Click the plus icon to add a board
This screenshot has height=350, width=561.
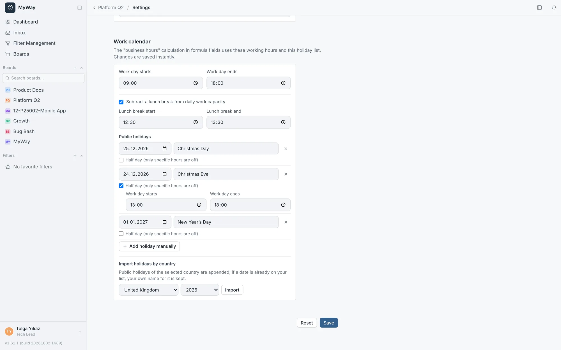tap(75, 68)
